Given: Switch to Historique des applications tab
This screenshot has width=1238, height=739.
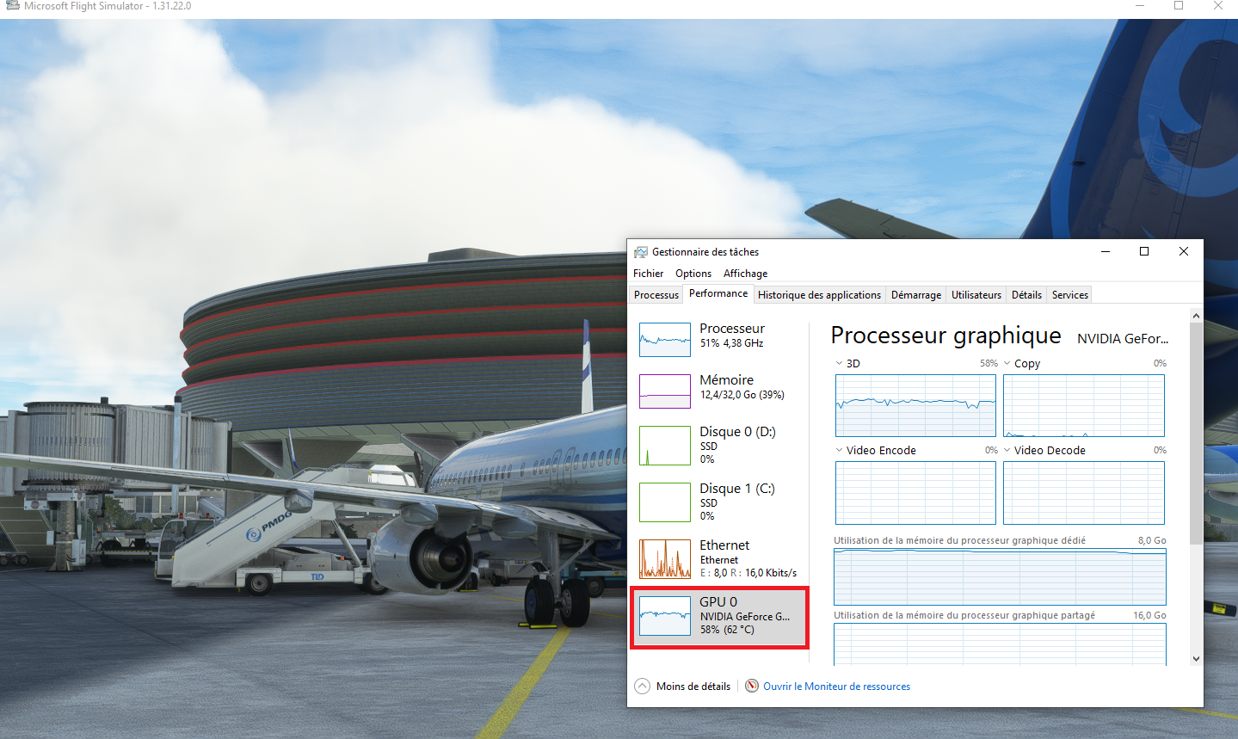Looking at the screenshot, I should [x=819, y=295].
